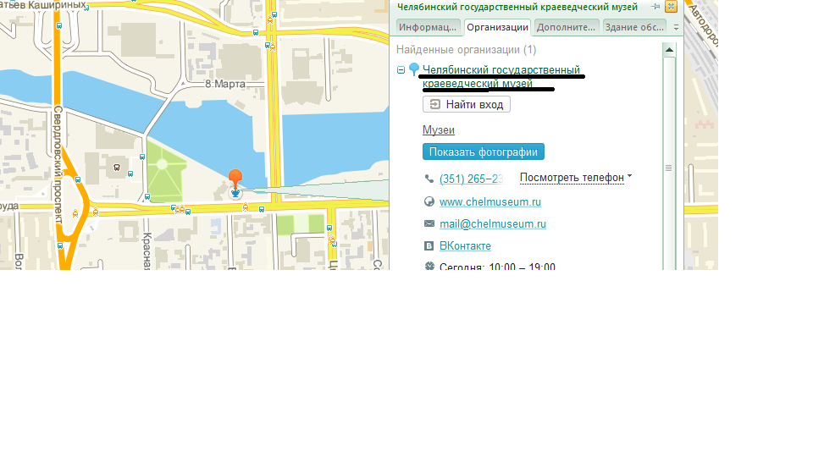The width and height of the screenshot is (813, 457).
Task: Click the tram stop just below the museum marker
Action: (x=246, y=207)
